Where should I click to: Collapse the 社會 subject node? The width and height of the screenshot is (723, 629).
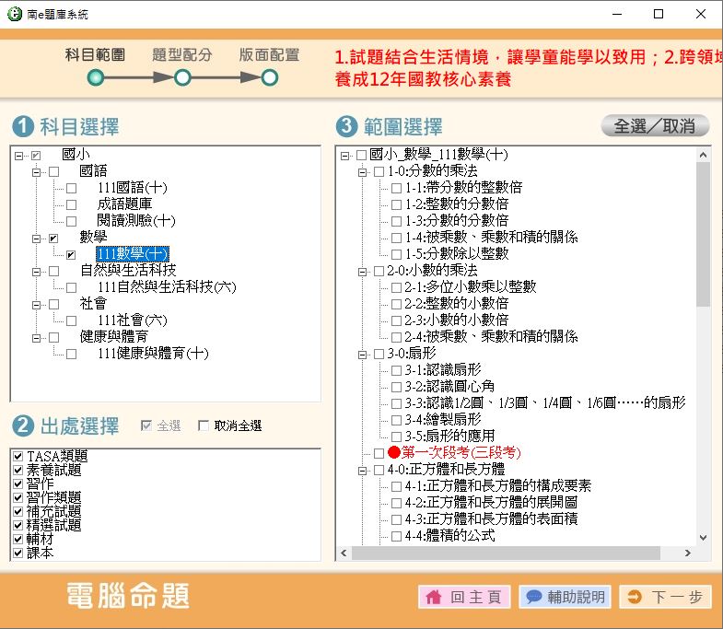[36, 305]
